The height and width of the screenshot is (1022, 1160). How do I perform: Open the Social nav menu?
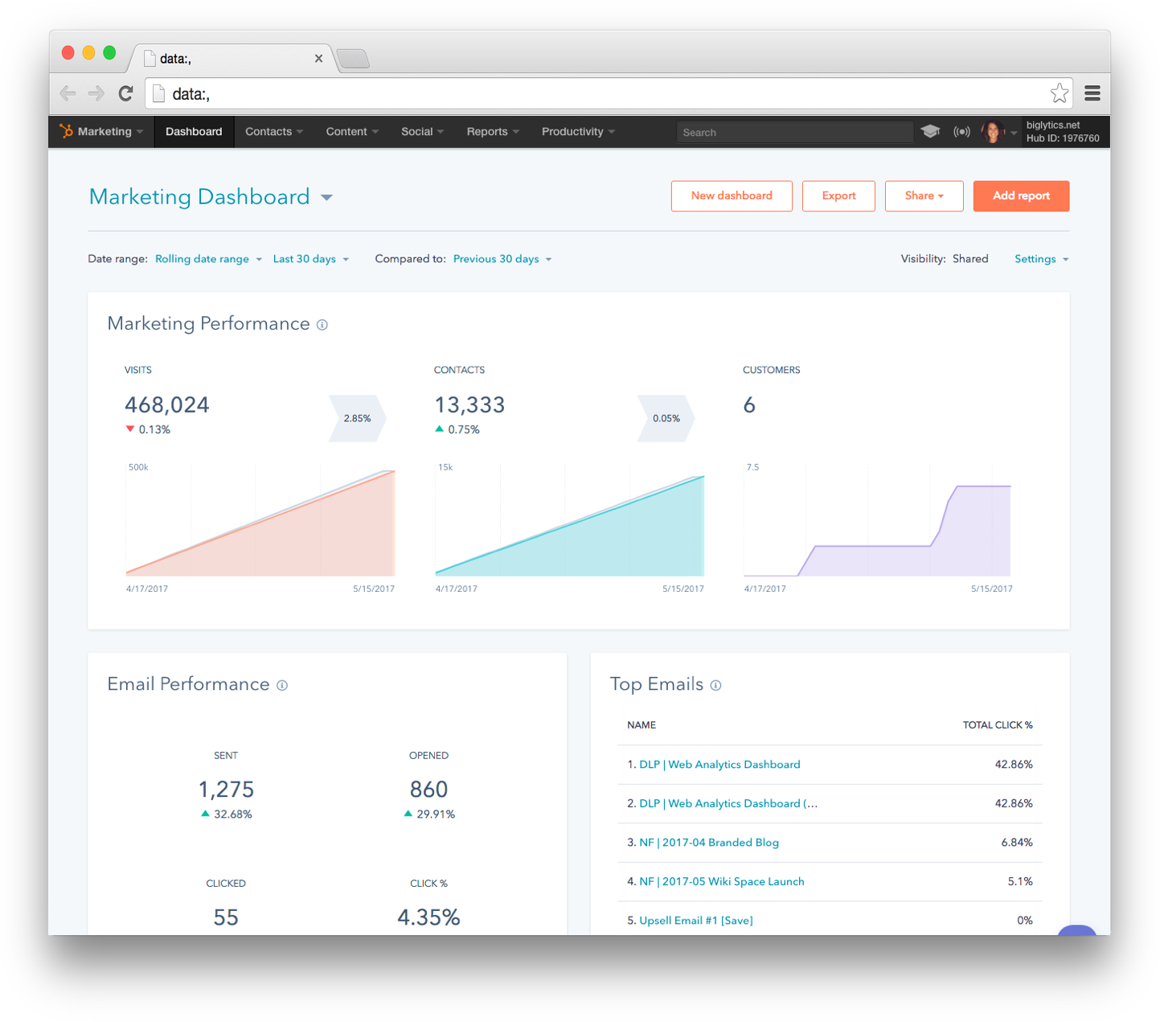point(422,132)
